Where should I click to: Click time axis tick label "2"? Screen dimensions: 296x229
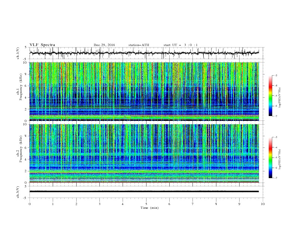click(76, 204)
